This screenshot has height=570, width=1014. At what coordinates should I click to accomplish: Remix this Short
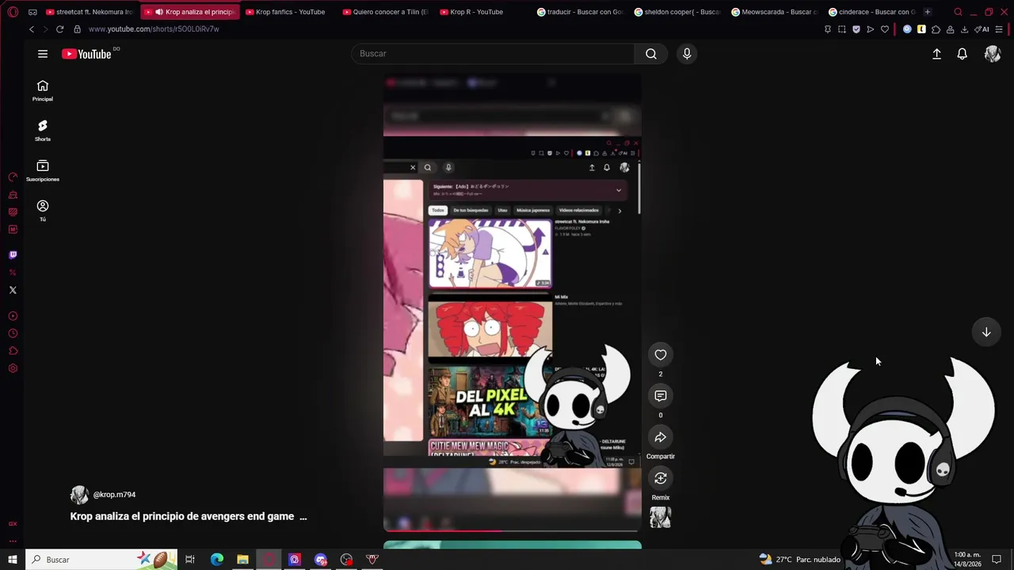661,478
